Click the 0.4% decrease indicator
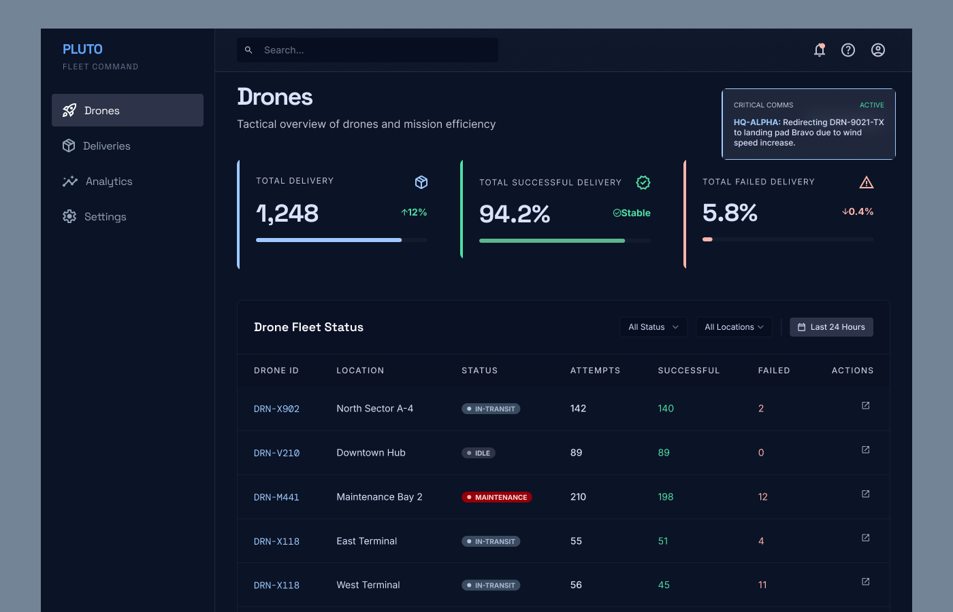The height and width of the screenshot is (612, 953). point(858,211)
